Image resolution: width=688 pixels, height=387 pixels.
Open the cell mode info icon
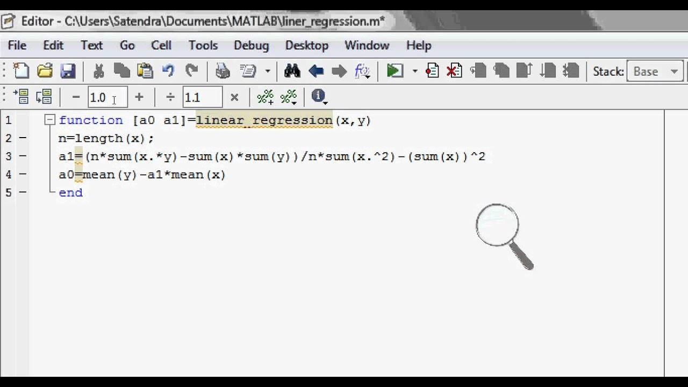coord(319,97)
